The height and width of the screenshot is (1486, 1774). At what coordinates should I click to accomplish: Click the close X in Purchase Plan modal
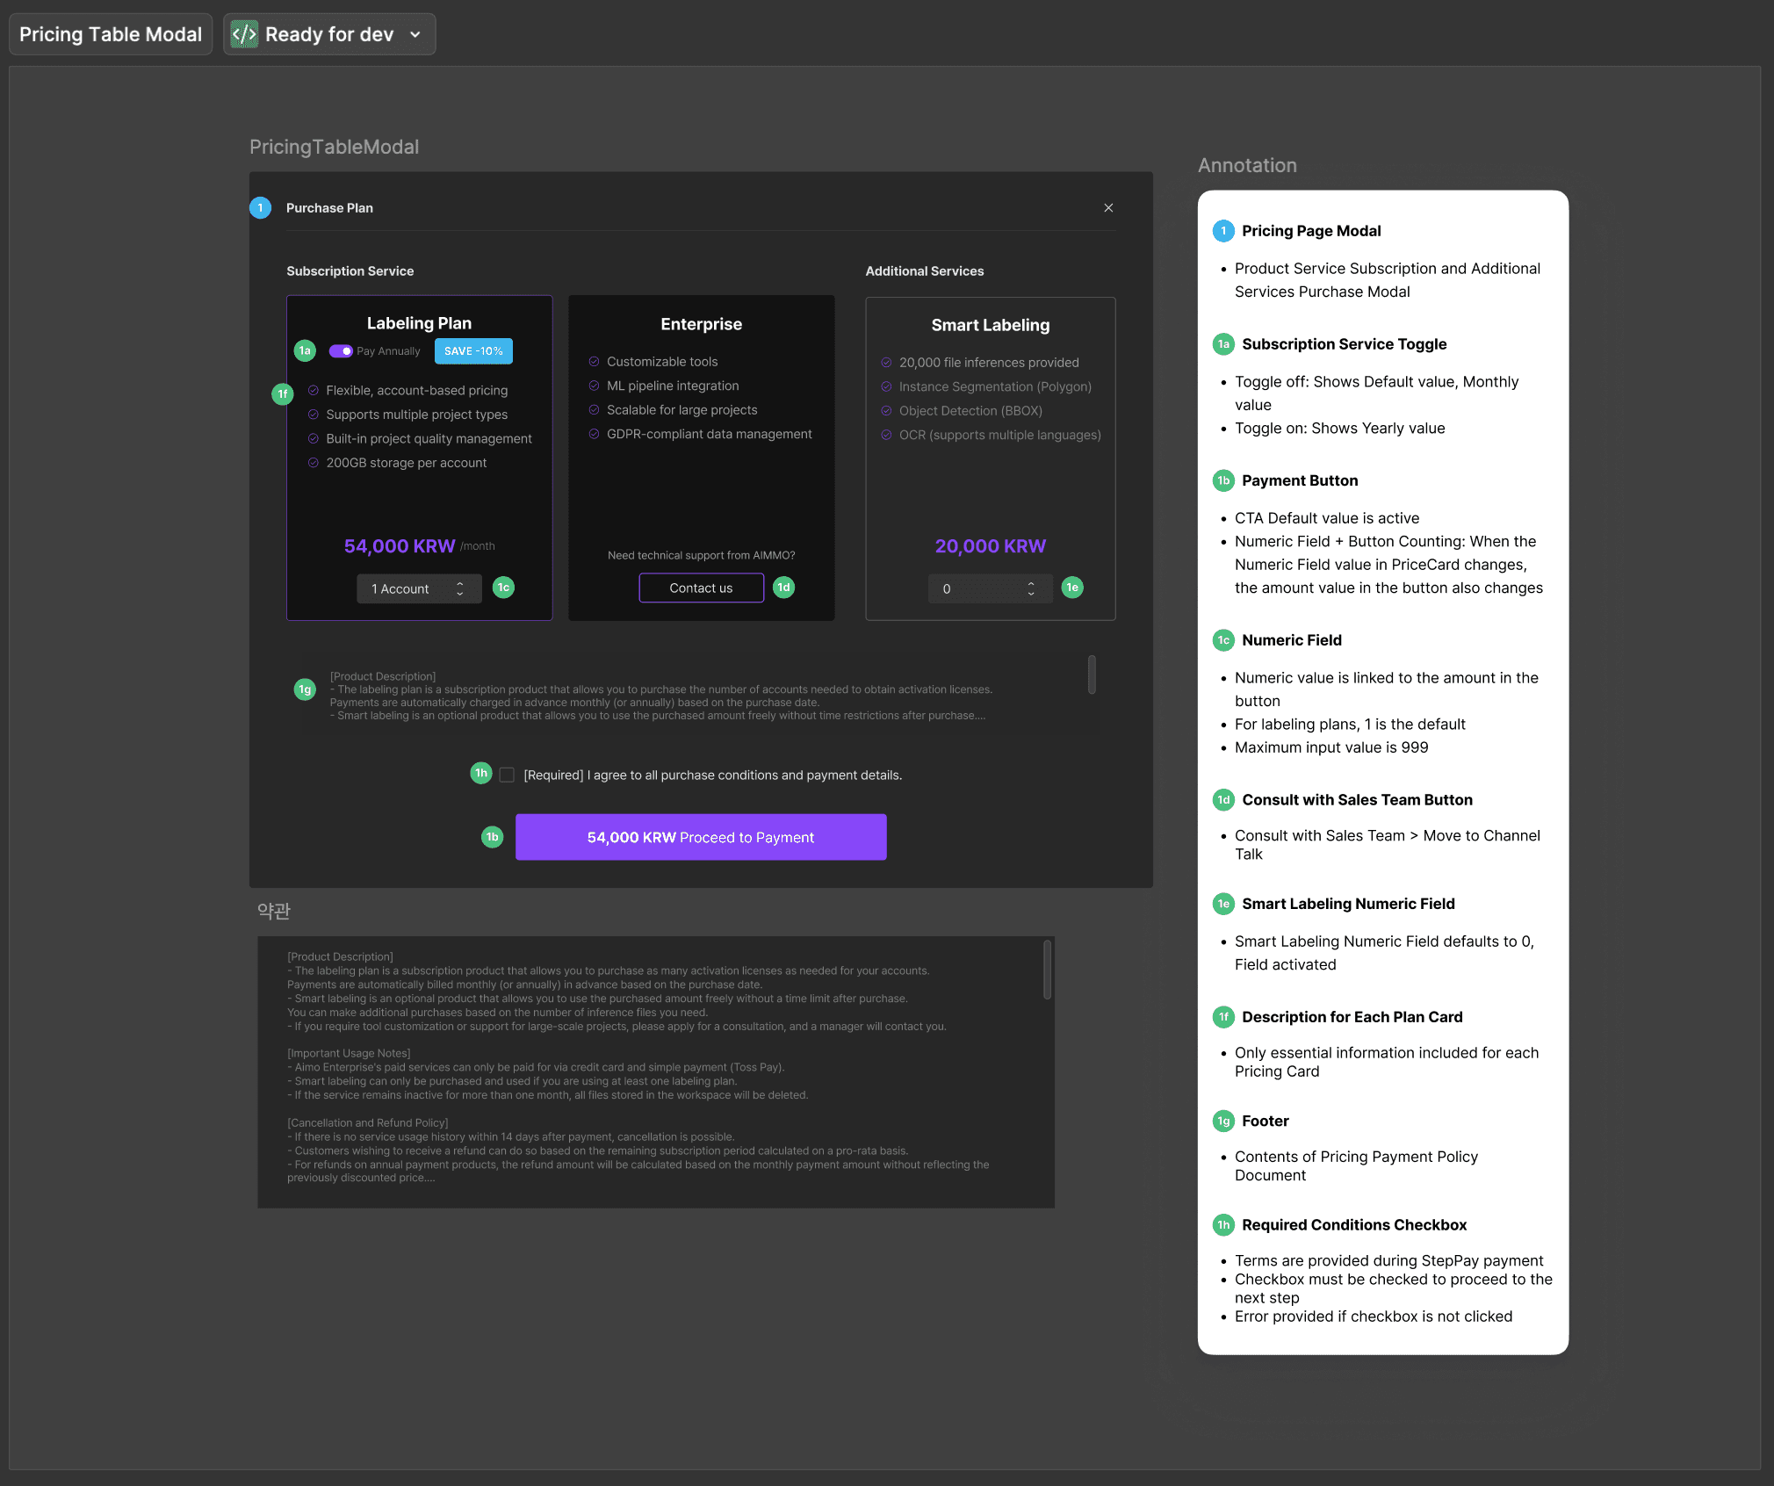1108,208
